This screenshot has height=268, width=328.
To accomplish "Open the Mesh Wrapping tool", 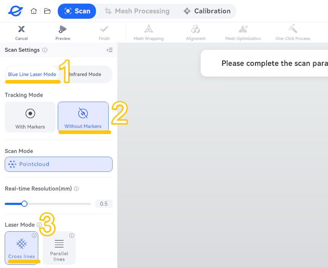I will pos(149,29).
